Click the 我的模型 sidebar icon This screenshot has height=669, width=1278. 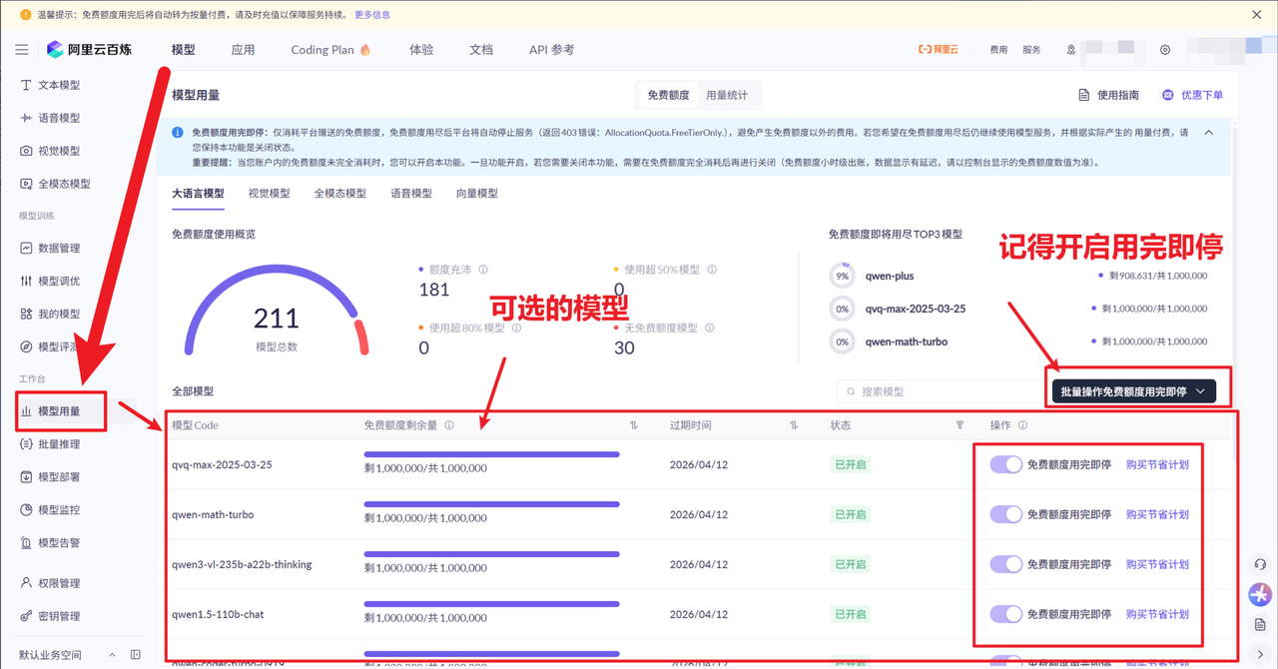(x=26, y=315)
